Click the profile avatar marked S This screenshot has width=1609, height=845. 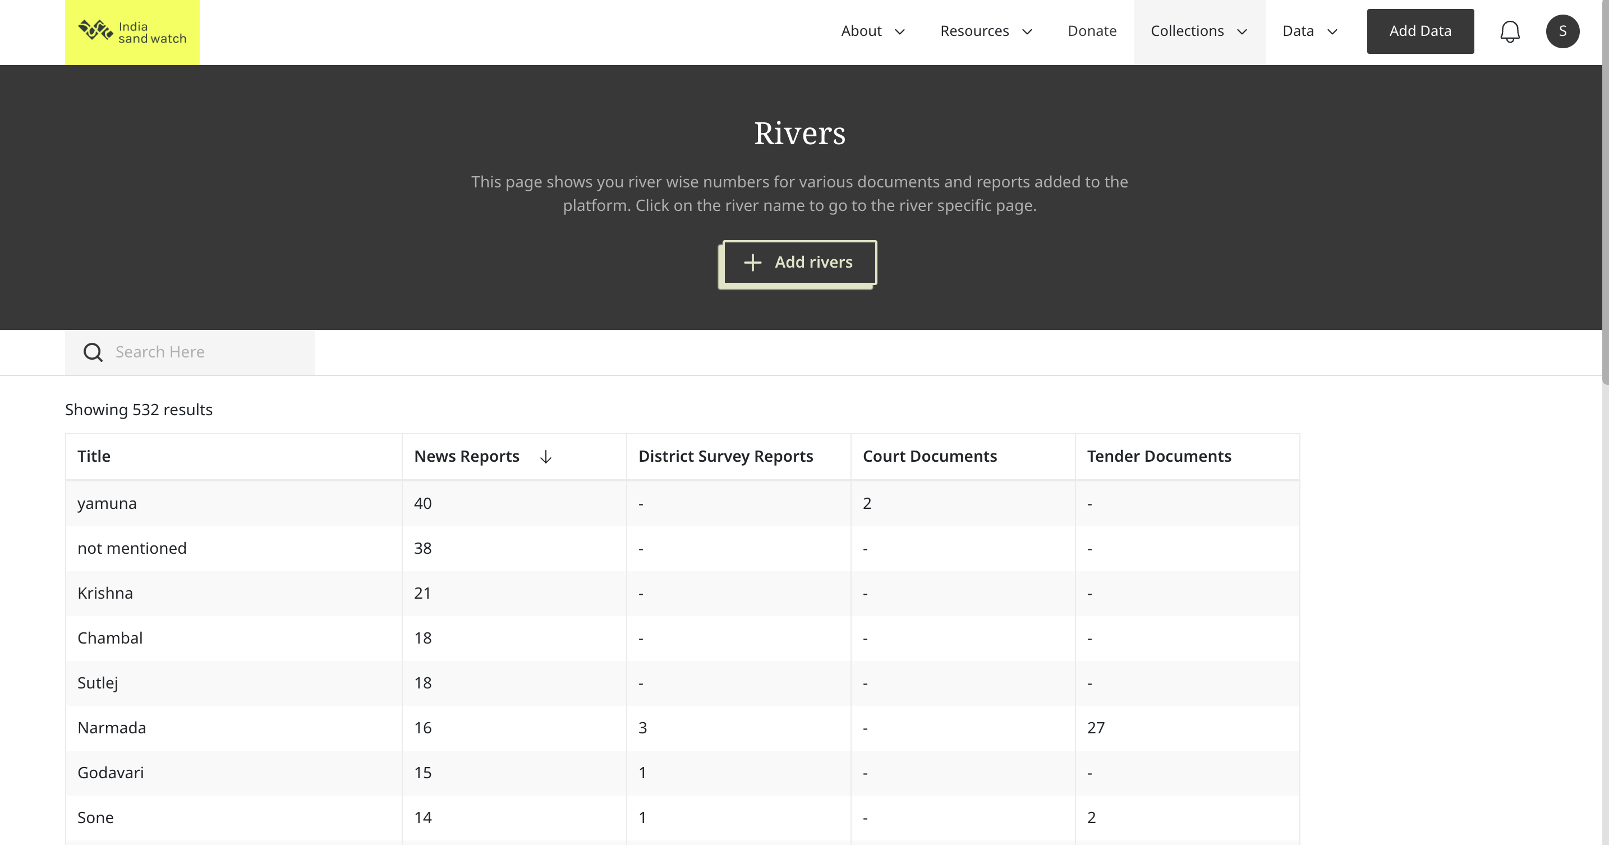point(1563,31)
